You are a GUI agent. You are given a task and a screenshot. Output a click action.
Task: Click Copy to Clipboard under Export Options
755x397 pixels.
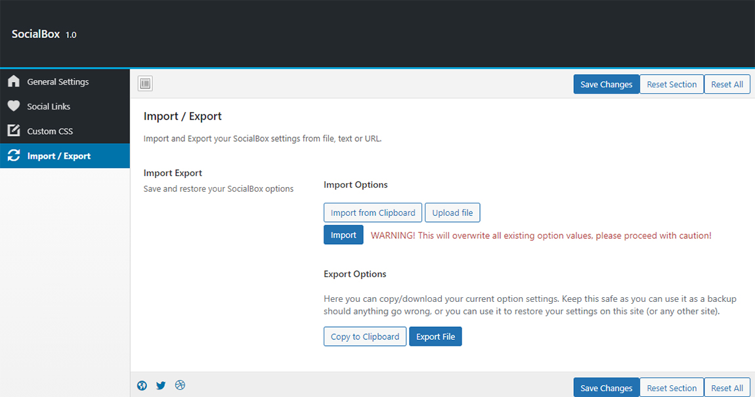[x=364, y=336]
